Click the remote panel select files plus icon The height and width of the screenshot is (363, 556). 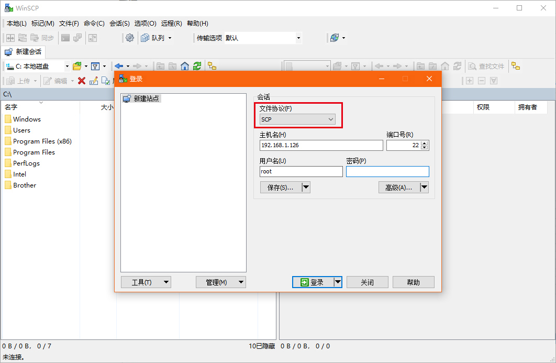pos(470,81)
